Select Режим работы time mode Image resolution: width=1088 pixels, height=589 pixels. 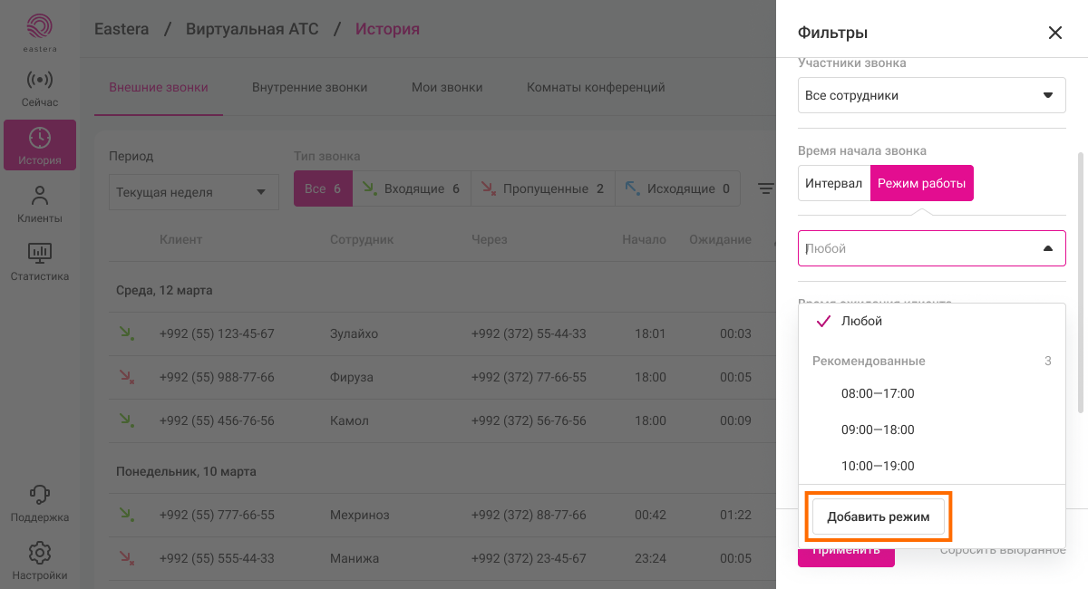pyautogui.click(x=921, y=183)
